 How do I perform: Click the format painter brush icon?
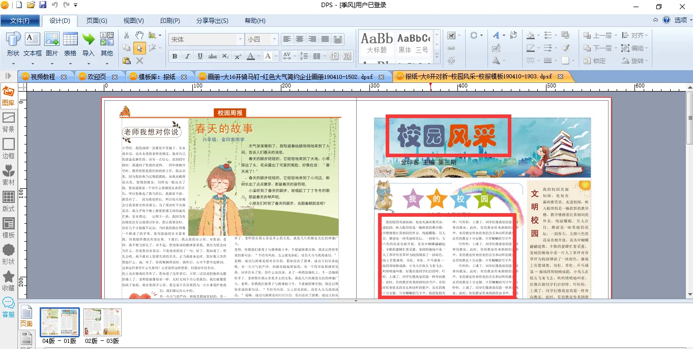click(565, 48)
